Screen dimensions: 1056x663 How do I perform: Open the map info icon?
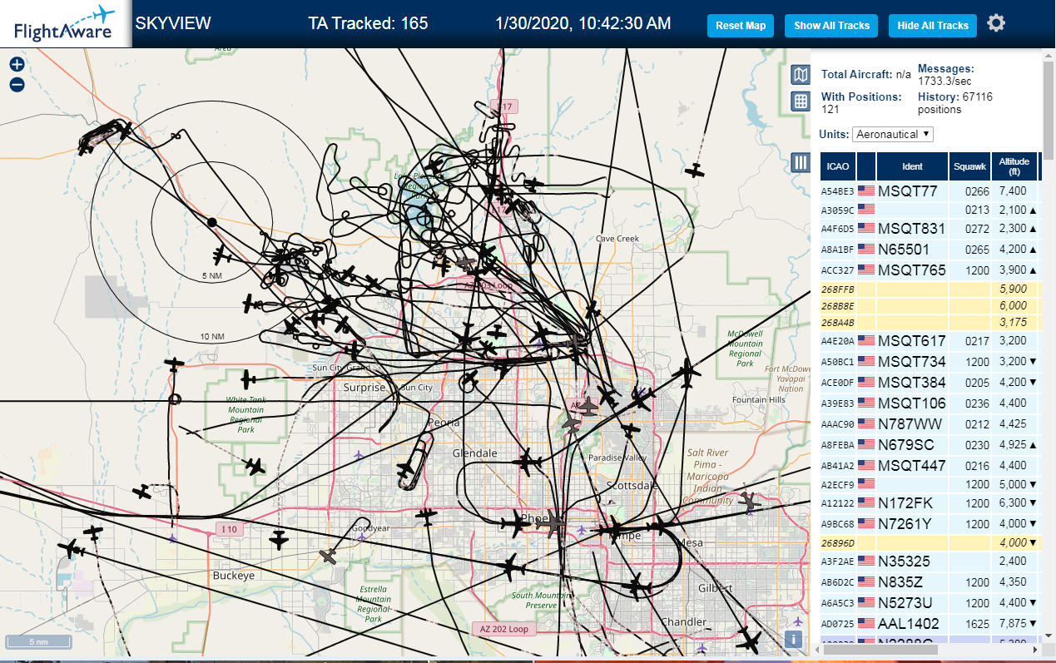794,639
